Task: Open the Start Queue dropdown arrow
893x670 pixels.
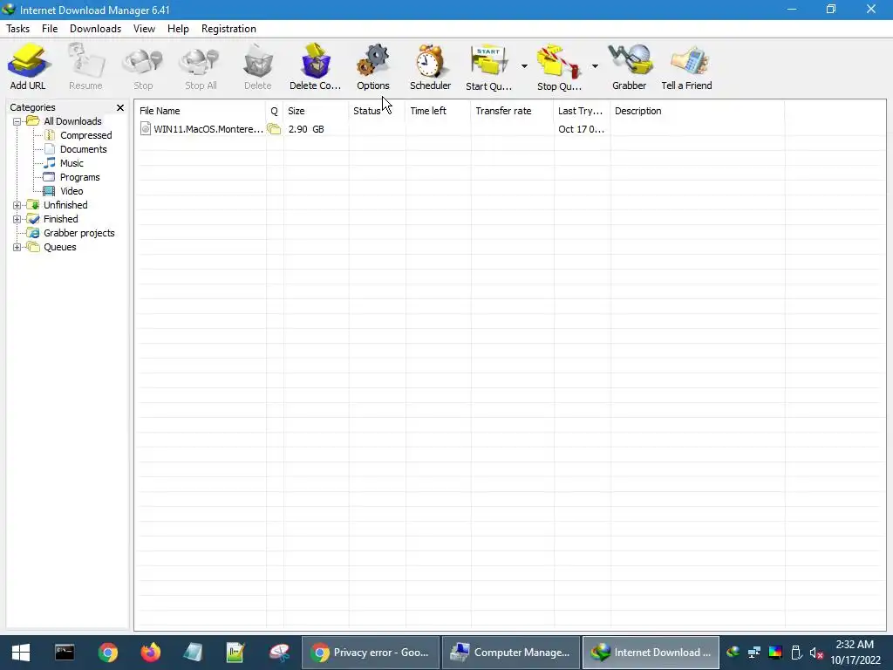Action: coord(524,66)
